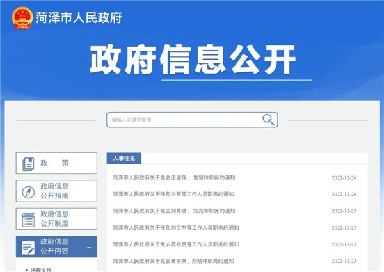Open 政府信息公开指南 in sidebar
The height and width of the screenshot is (272, 384).
[x=56, y=191]
